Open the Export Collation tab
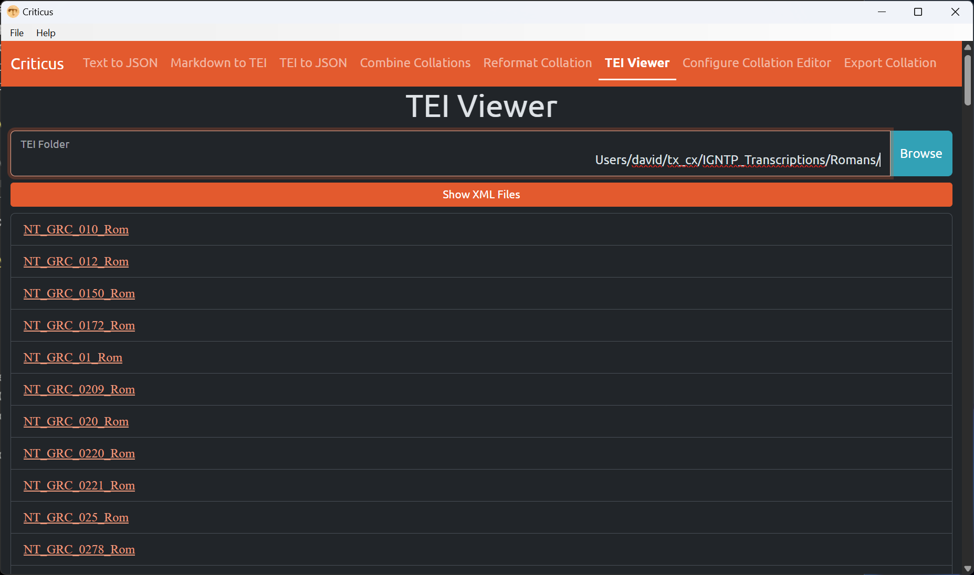 click(890, 63)
